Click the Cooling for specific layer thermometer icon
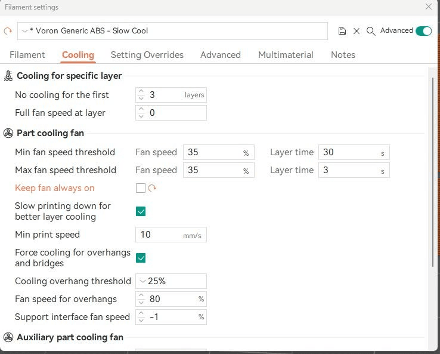This screenshot has width=440, height=354. [x=8, y=76]
